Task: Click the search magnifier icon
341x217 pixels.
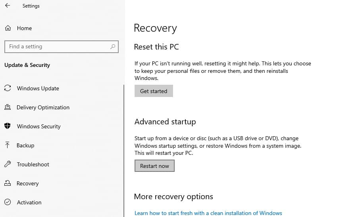Action: coord(113,47)
